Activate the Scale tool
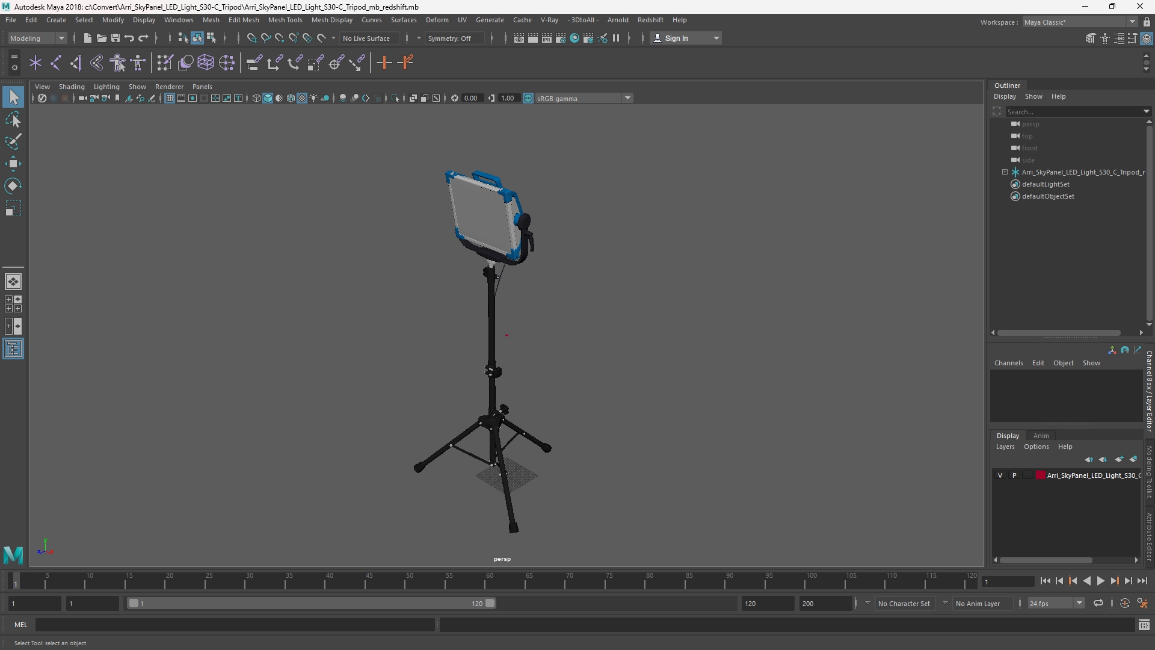 (13, 209)
